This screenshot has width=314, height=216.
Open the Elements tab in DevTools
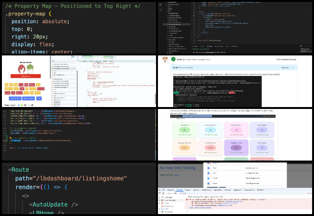point(170,190)
